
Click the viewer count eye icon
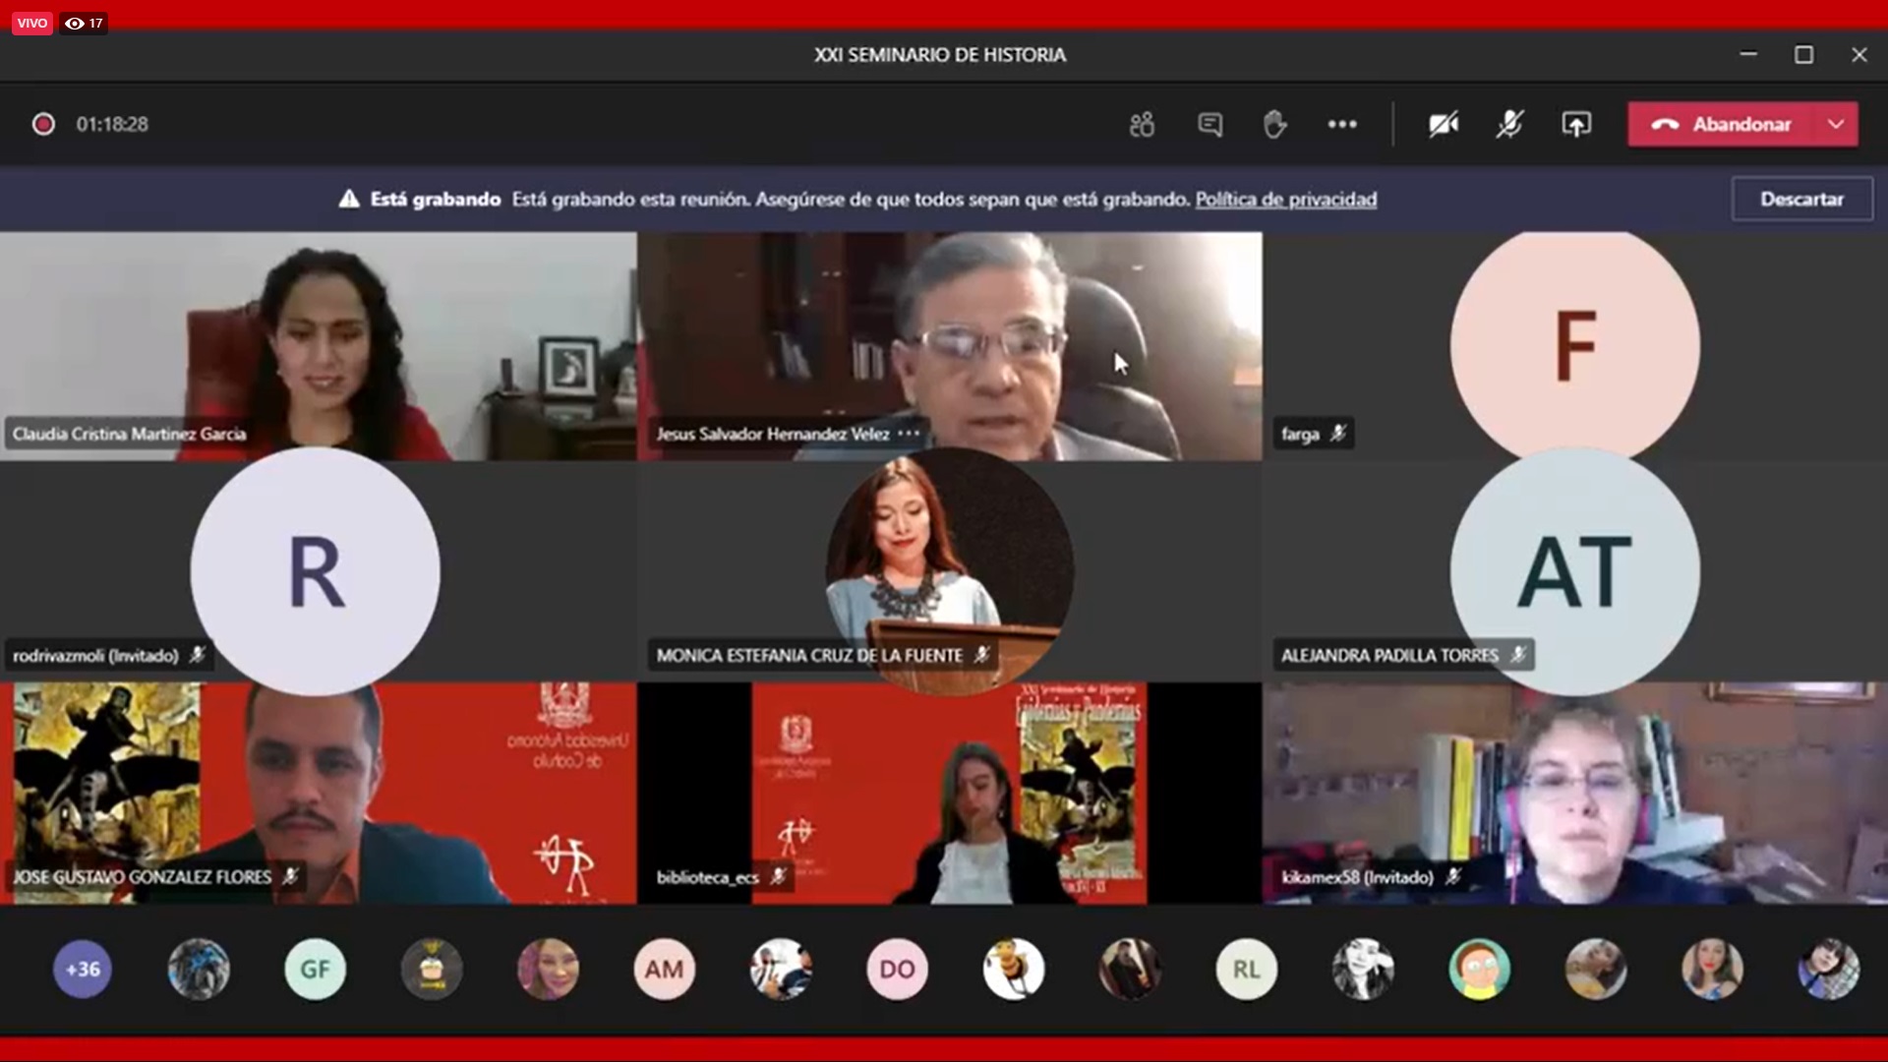(75, 24)
